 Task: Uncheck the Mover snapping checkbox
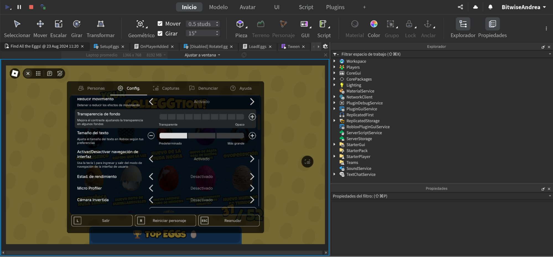160,23
